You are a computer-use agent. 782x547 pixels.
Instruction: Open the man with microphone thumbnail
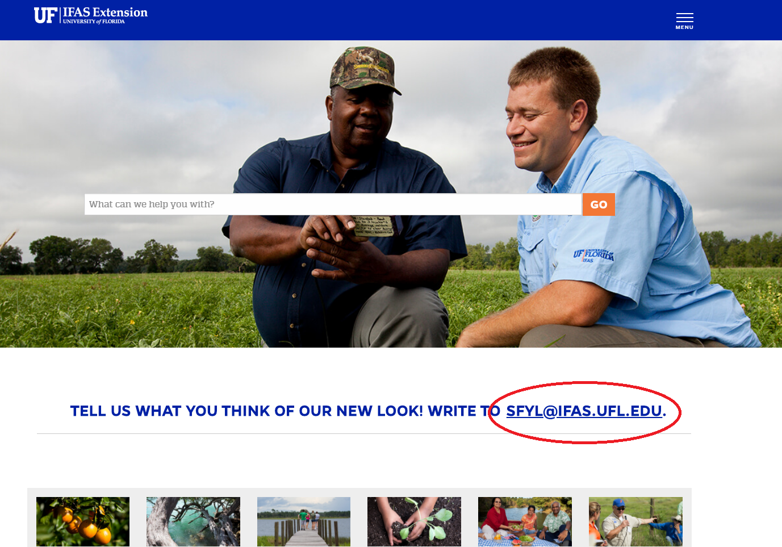coord(635,521)
